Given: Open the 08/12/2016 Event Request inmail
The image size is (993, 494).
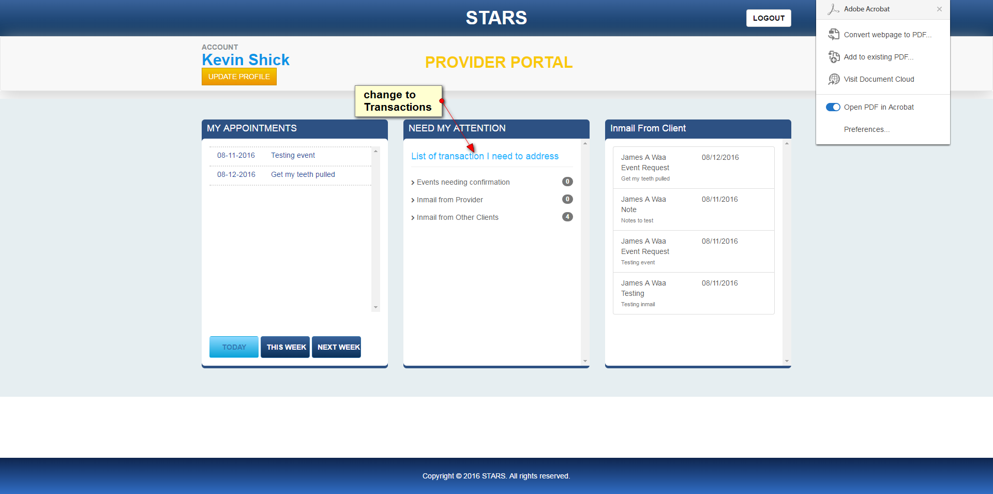Looking at the screenshot, I should 694,168.
